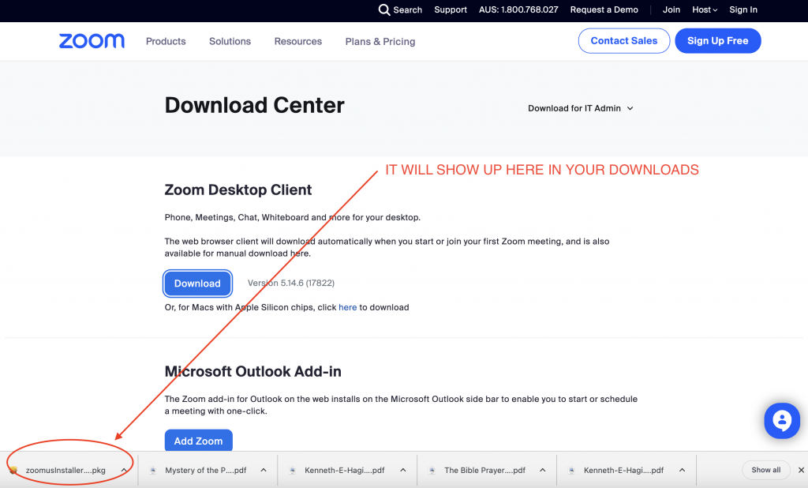Image resolution: width=808 pixels, height=488 pixels.
Task: Click the 'Microsoft Outlook Add-in' heading
Action: [x=253, y=371]
